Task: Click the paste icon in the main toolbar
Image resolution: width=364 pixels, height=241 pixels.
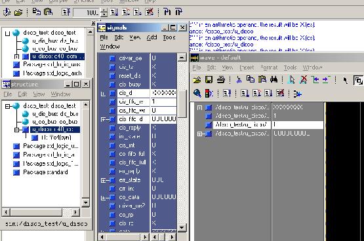Action: [48, 12]
